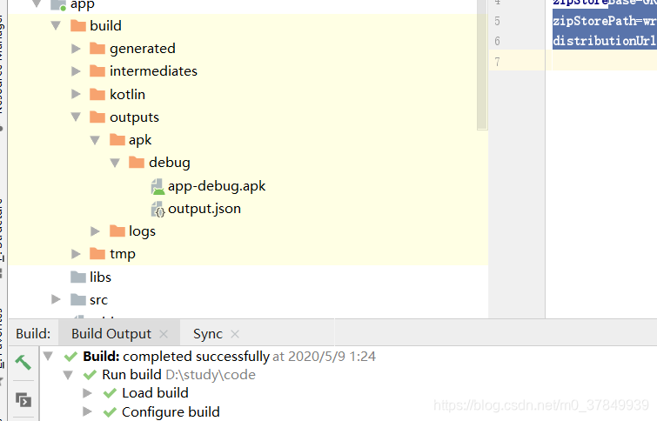Collapse the debug folder arrow
The height and width of the screenshot is (421, 657).
click(x=115, y=163)
